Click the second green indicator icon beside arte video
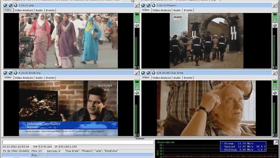This screenshot has height=158, width=280. coord(137,20)
